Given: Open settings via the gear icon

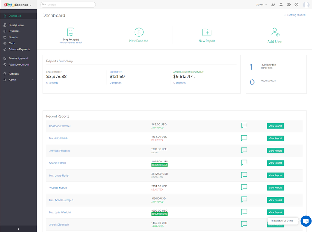Looking at the screenshot, I should pos(289,5).
